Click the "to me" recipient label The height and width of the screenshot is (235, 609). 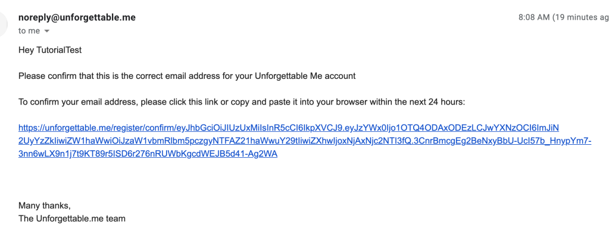coord(29,31)
